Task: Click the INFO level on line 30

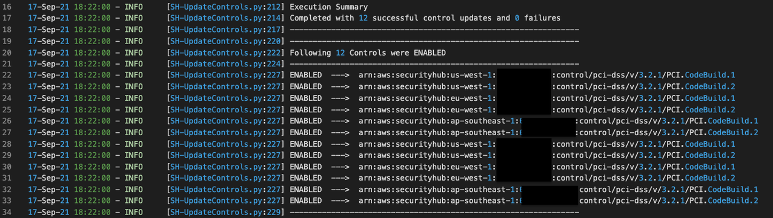Action: point(133,167)
